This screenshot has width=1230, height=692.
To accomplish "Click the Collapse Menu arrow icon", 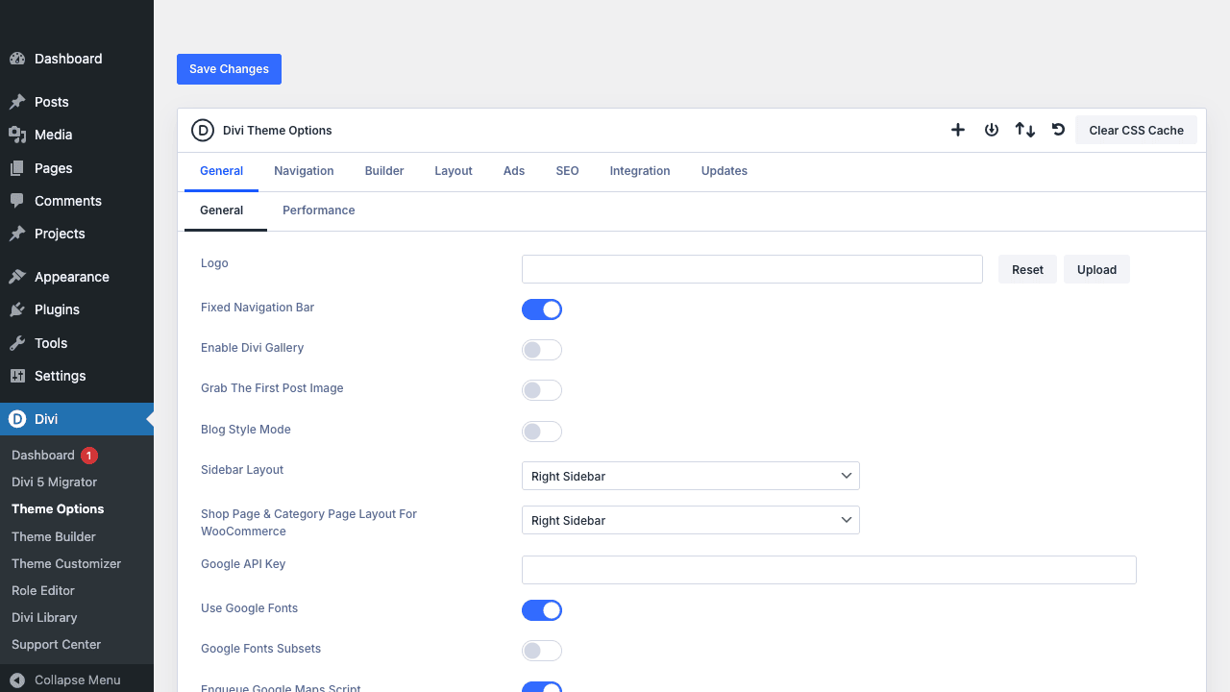I will (x=17, y=680).
